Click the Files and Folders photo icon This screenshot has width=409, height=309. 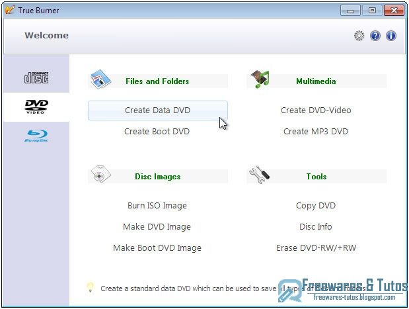[x=100, y=79]
